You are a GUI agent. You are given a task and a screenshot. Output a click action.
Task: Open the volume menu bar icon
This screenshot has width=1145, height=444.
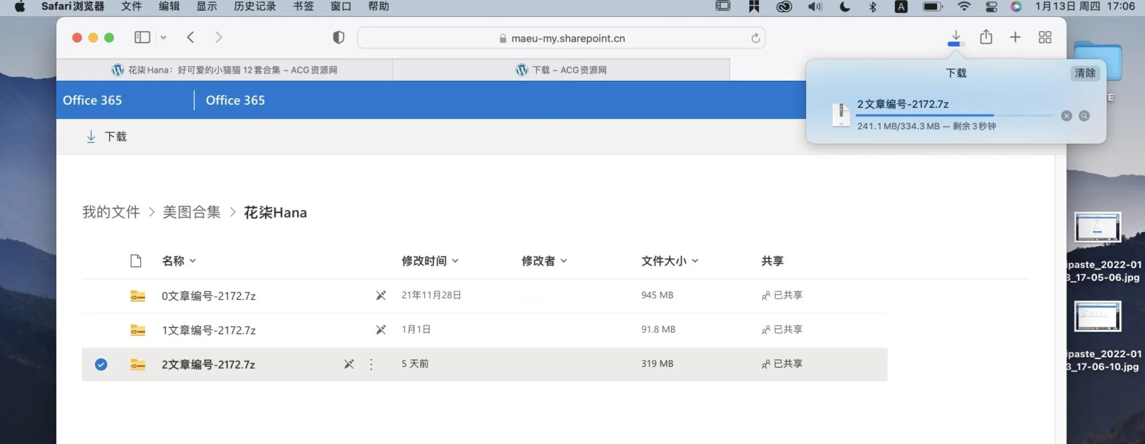815,7
